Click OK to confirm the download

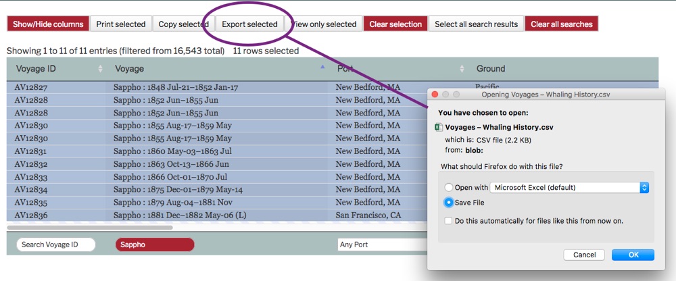(x=633, y=255)
